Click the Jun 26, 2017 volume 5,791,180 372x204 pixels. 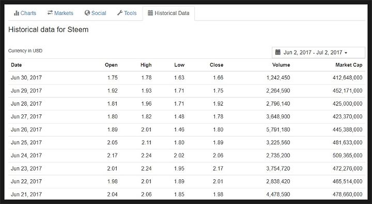[278, 129]
